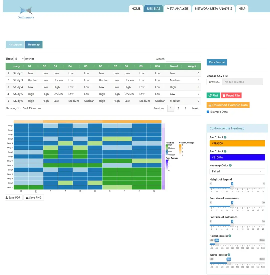The width and height of the screenshot is (270, 275).
Task: Open the META ANALYSIS tab
Action: [x=177, y=8]
